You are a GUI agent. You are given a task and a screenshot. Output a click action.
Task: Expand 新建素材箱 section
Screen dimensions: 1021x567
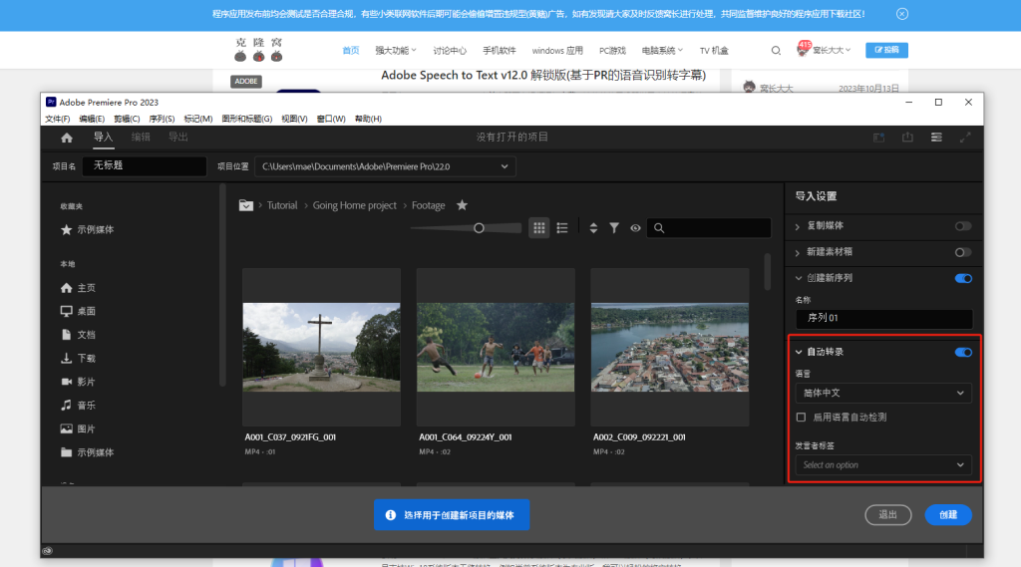pyautogui.click(x=798, y=252)
